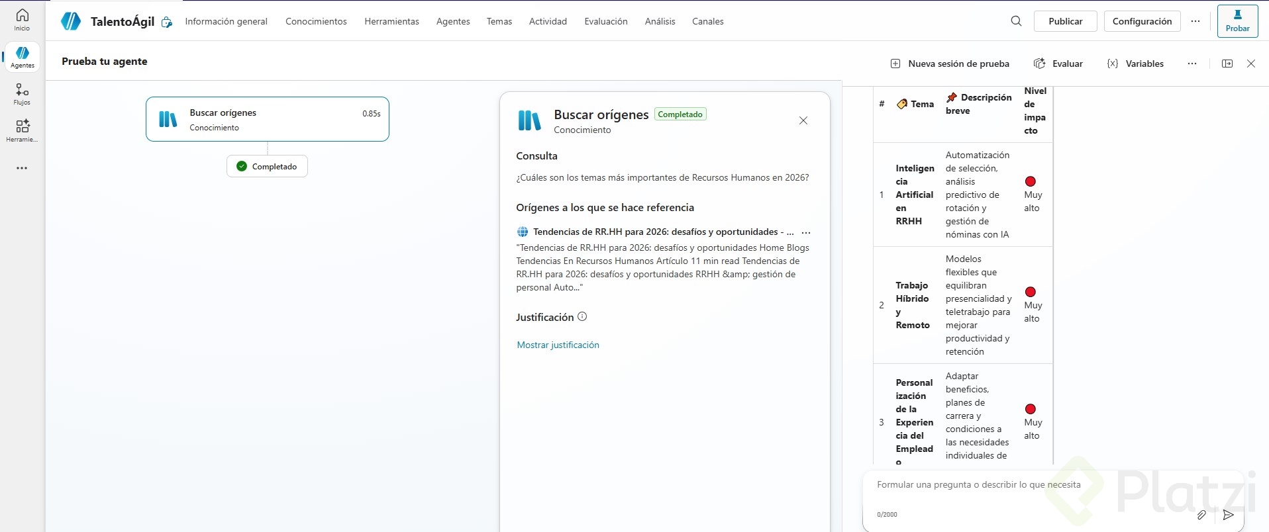The height and width of the screenshot is (532, 1269).
Task: Click the Prueba tu agente heading
Action: (x=105, y=61)
